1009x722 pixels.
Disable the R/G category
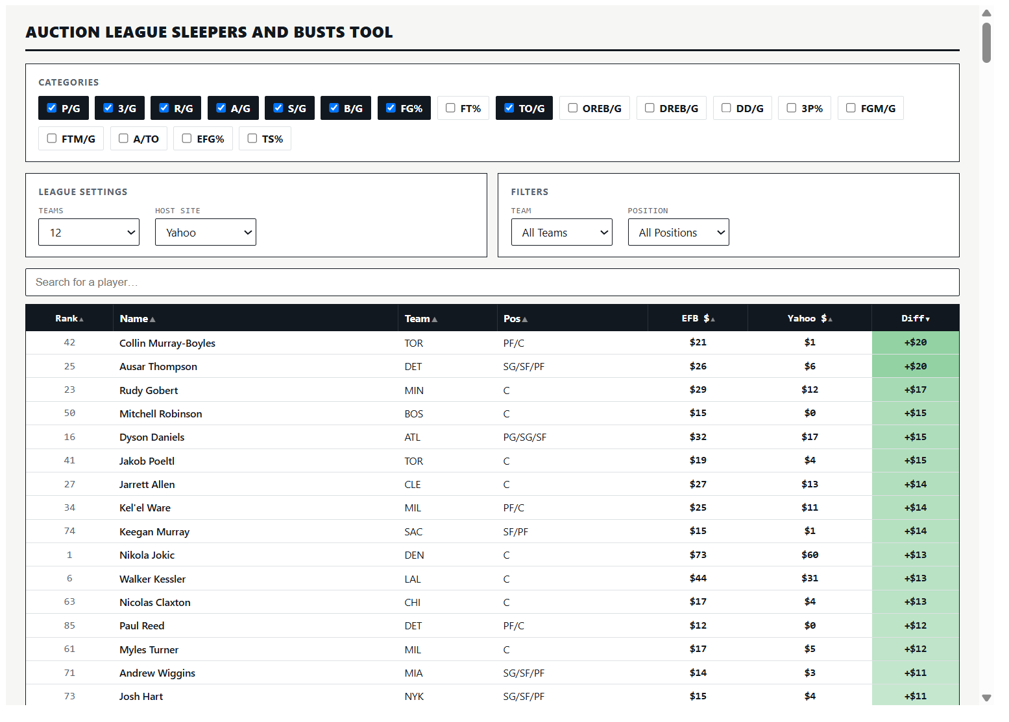(x=164, y=108)
